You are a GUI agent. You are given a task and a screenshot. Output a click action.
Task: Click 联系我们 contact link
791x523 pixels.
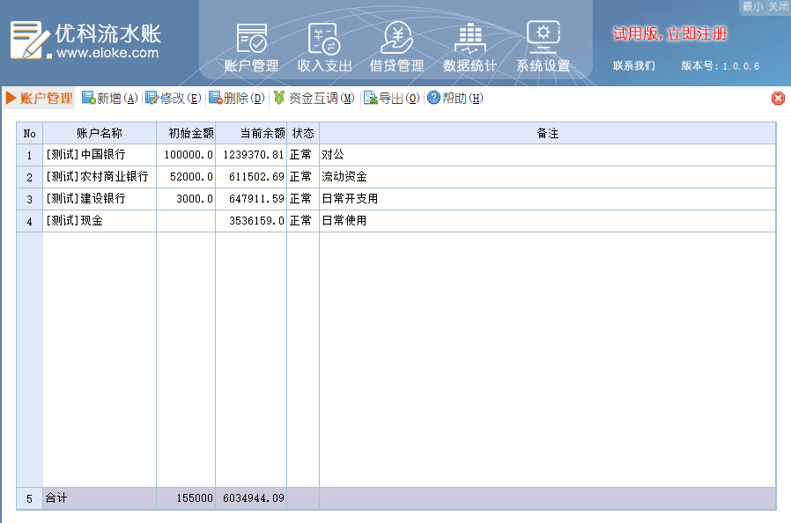[x=633, y=65]
